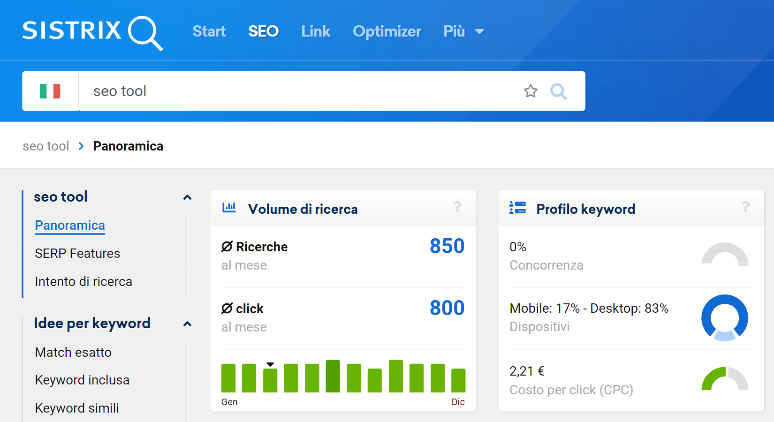This screenshot has width=774, height=422.
Task: Click the Idee per keyword heading
Action: click(x=92, y=324)
